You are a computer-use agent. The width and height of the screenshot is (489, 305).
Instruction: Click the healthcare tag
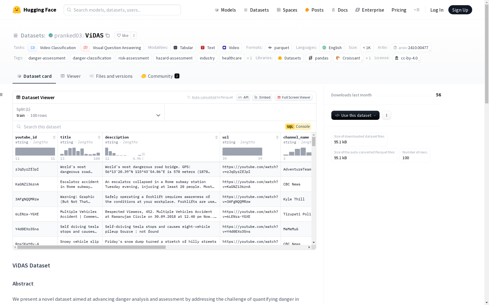coord(232,58)
